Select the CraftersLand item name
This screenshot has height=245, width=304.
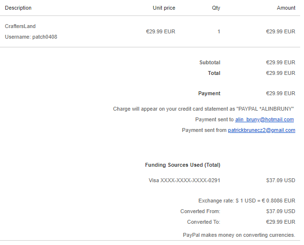click(x=20, y=26)
